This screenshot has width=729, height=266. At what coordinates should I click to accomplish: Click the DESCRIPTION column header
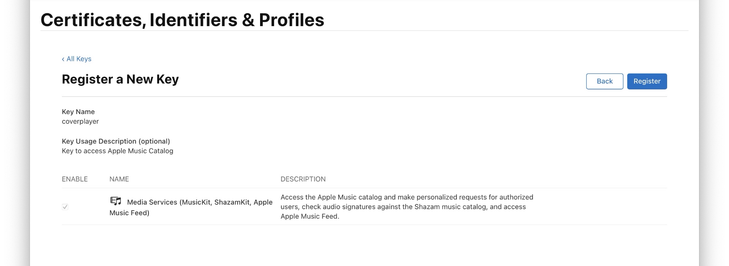303,179
